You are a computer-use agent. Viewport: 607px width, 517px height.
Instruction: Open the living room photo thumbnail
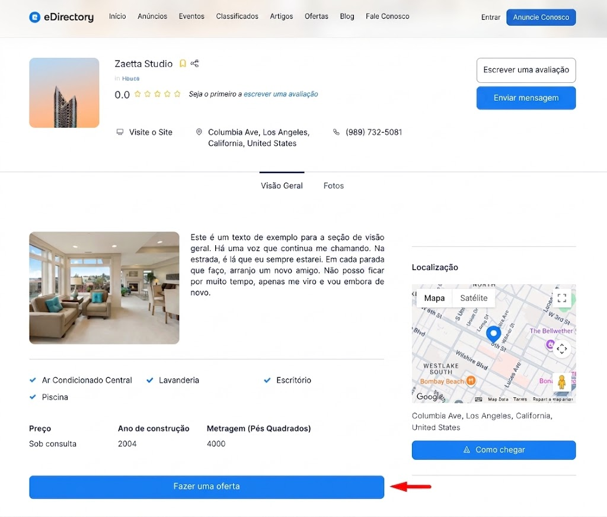[x=104, y=288]
